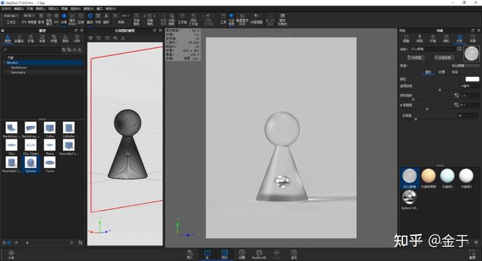
Task: Activate the Tumble (翻滚) camera tool
Action: pos(90,19)
